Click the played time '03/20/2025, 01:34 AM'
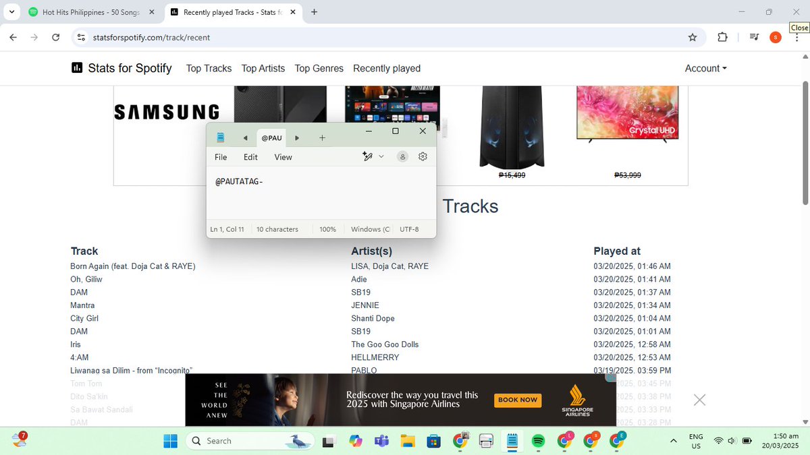This screenshot has height=455, width=810. tap(632, 305)
